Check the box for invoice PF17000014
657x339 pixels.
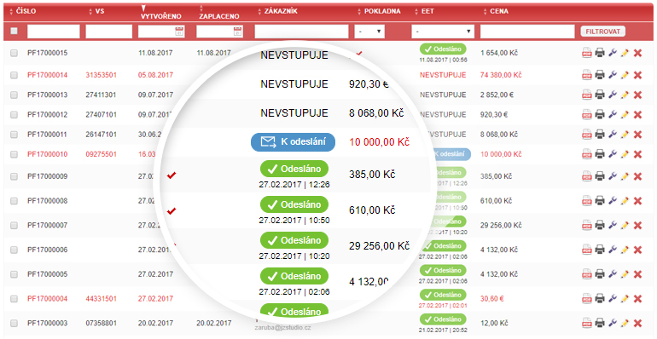coord(15,75)
